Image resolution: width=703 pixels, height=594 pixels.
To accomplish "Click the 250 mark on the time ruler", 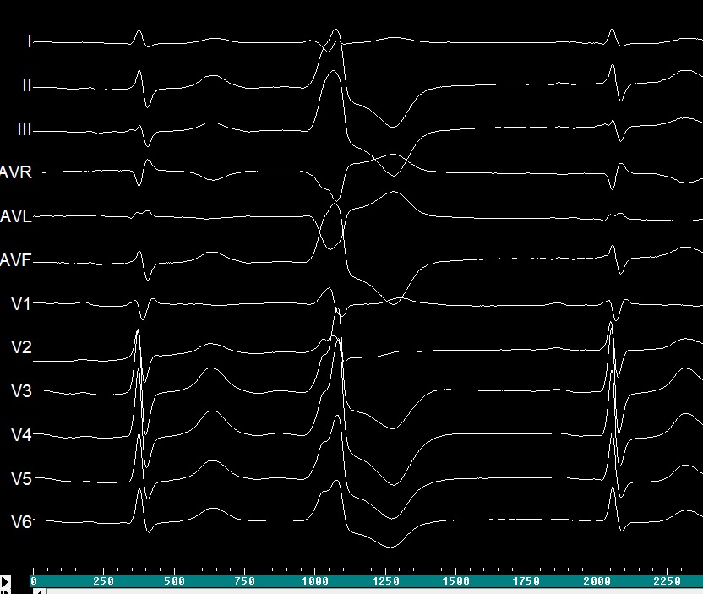I will tap(104, 581).
